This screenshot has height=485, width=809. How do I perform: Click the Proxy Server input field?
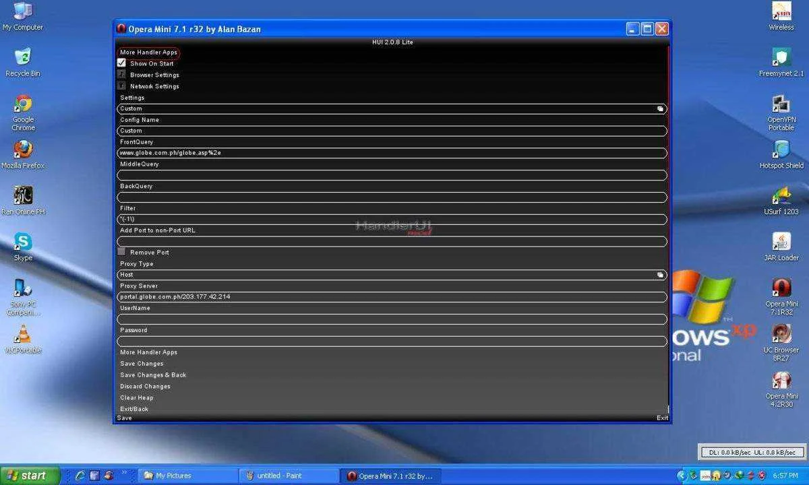pos(392,297)
